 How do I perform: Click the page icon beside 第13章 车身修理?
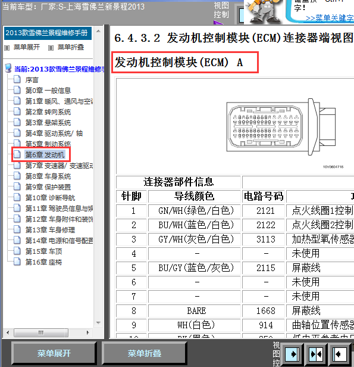tap(17, 229)
